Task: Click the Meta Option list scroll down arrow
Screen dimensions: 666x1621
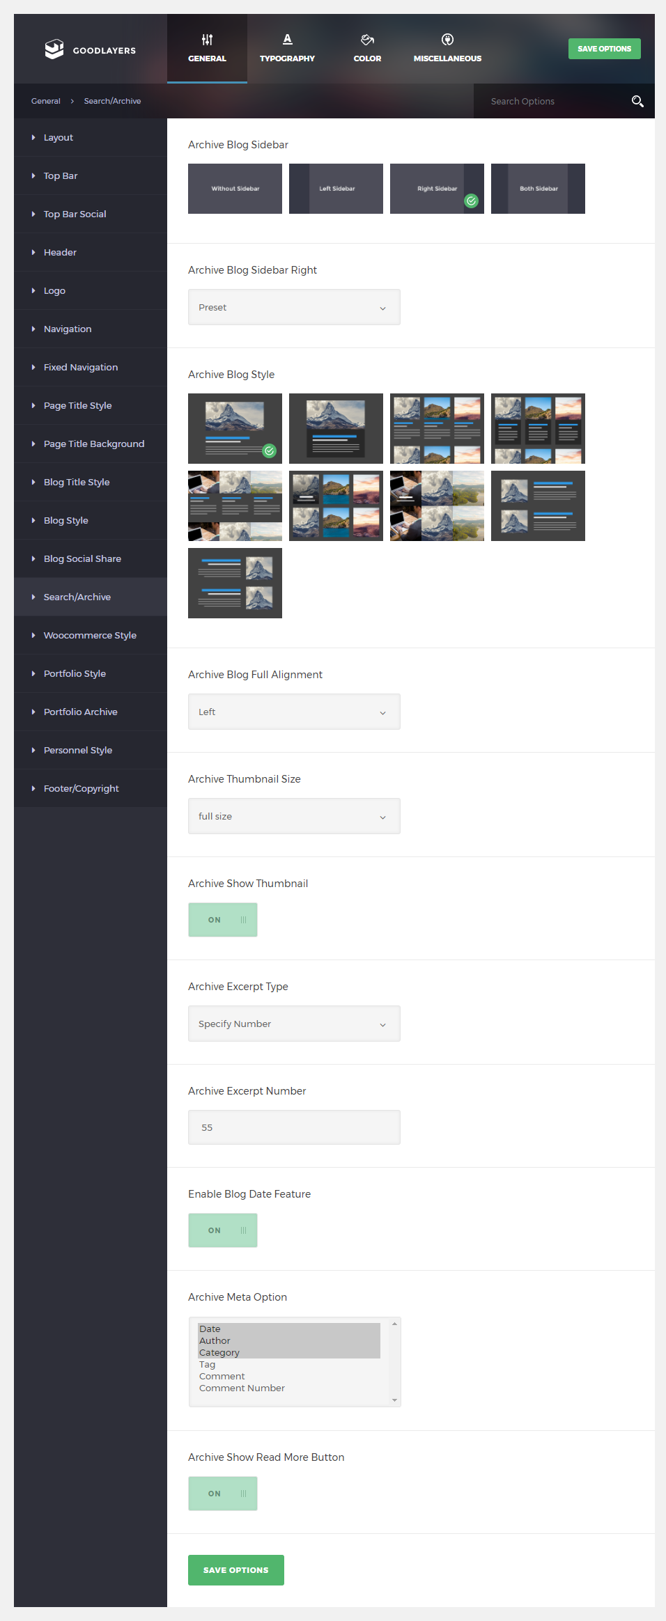Action: 394,1400
